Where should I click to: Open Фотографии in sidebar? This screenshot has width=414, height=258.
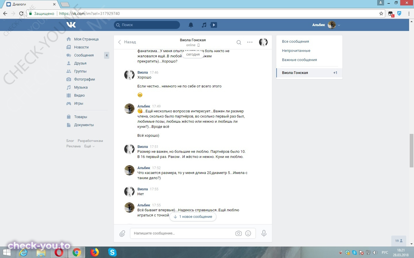85,79
